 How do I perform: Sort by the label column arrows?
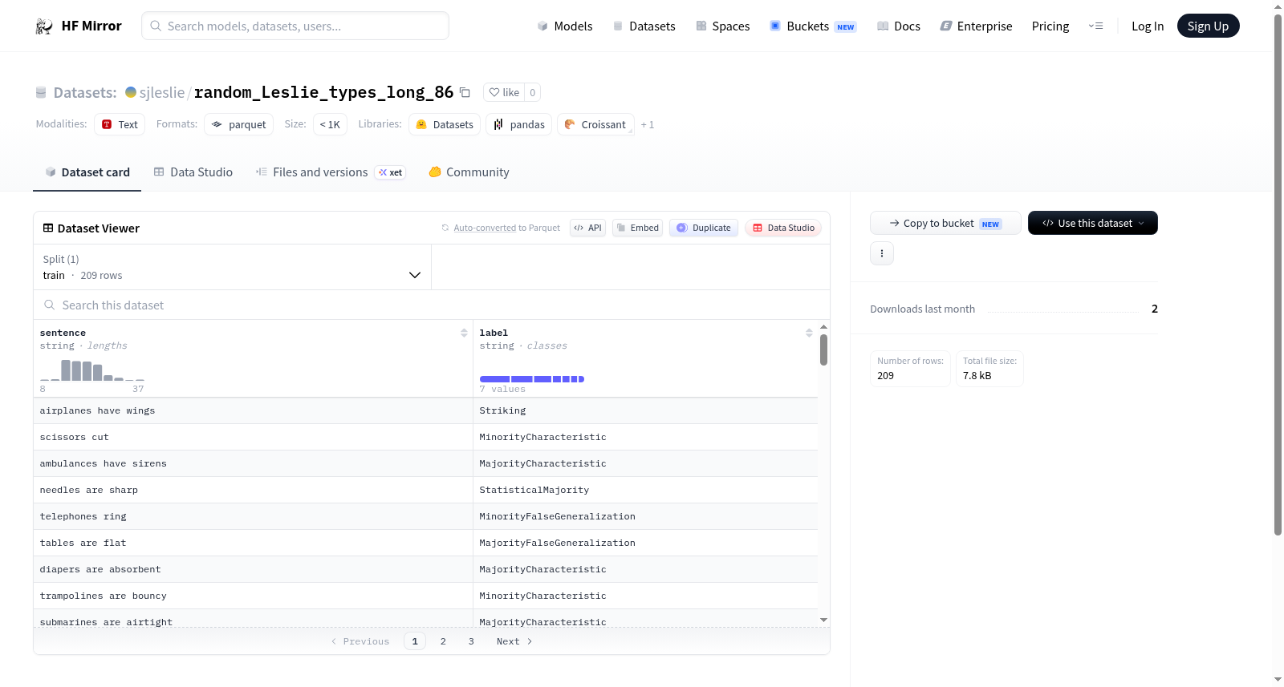(x=809, y=333)
